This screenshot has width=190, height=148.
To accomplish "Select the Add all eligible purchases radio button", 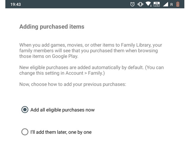I will (25, 110).
